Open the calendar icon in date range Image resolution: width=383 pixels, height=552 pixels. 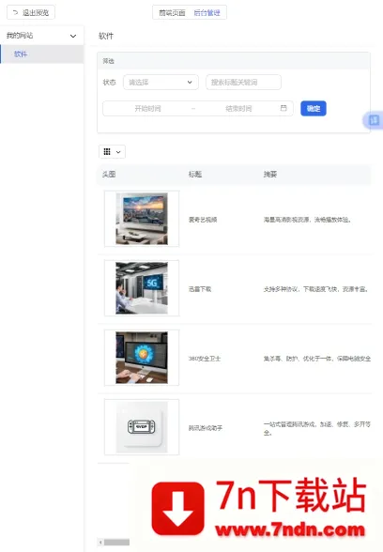point(283,108)
